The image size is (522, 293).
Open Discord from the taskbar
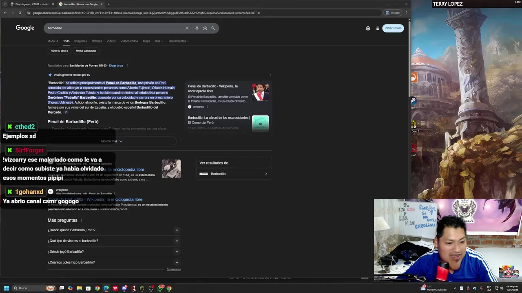[x=124, y=288]
